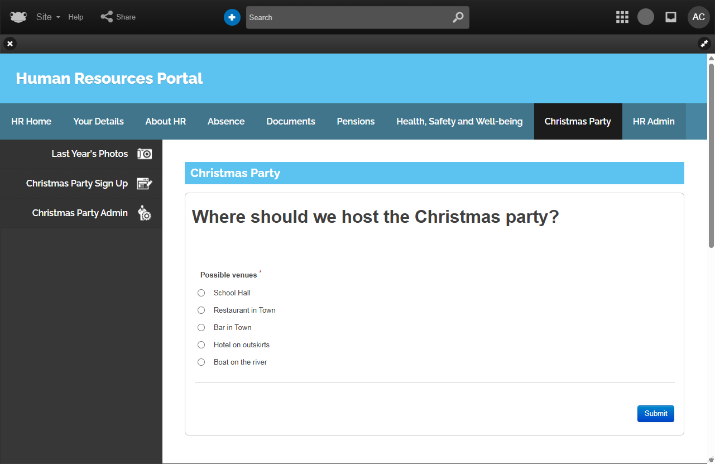Click the Christmas Party Sign Up icon
This screenshot has width=715, height=464.
[x=145, y=184]
